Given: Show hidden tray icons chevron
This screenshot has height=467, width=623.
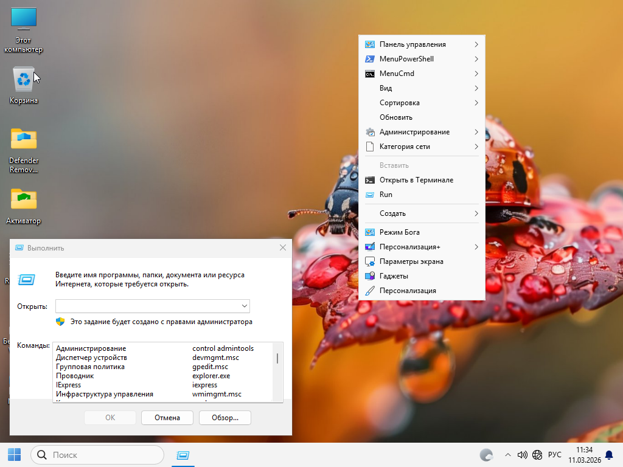Looking at the screenshot, I should pos(507,455).
